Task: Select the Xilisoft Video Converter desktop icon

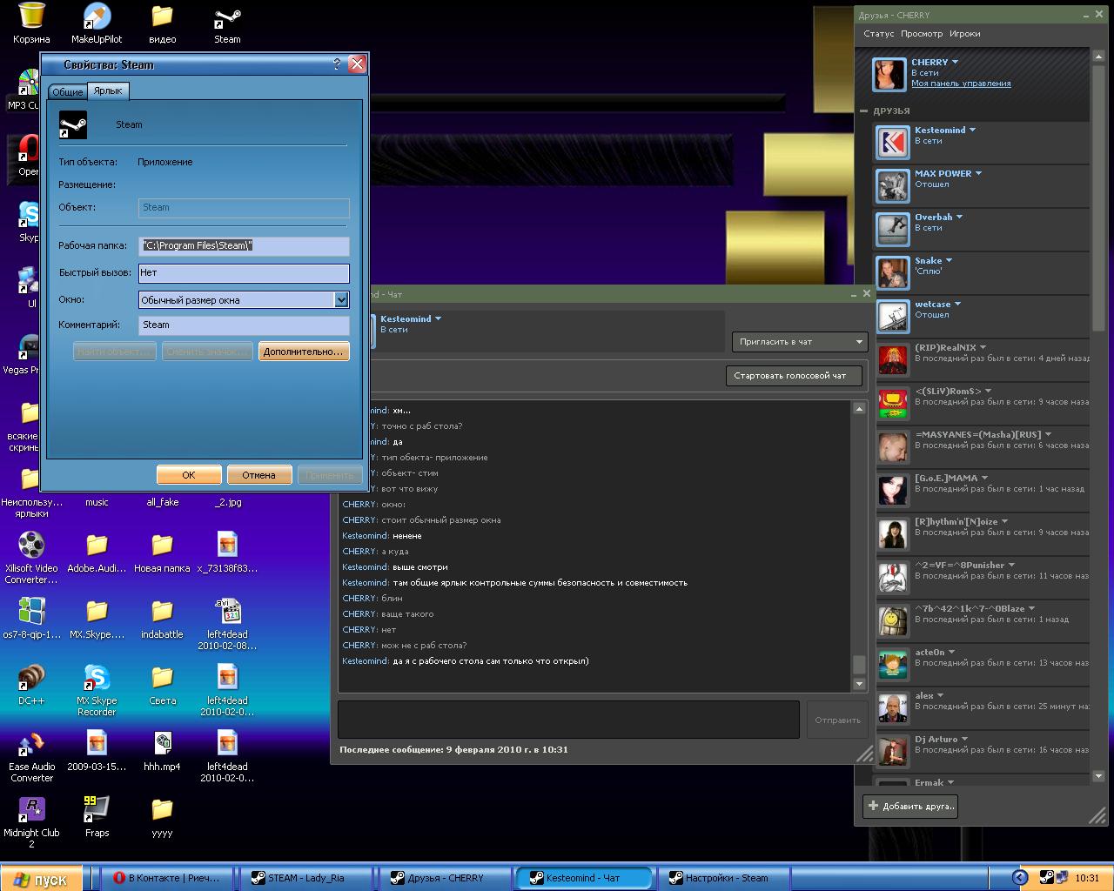Action: [x=31, y=558]
